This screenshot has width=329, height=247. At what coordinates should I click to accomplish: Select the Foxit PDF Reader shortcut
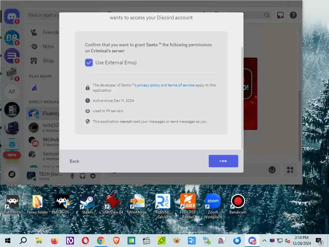[188, 206]
